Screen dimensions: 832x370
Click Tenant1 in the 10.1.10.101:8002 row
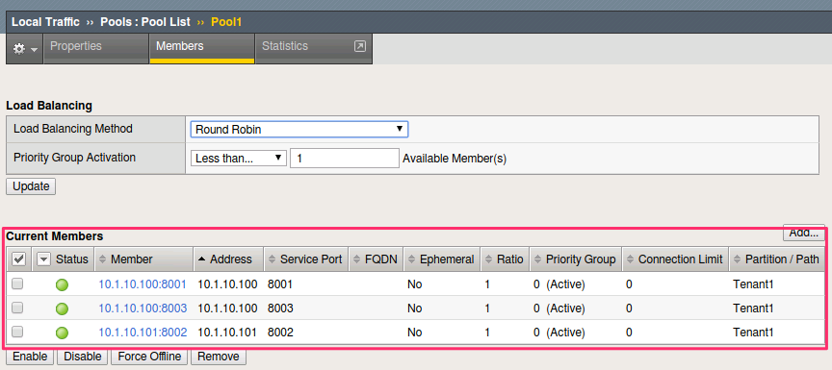tap(753, 333)
